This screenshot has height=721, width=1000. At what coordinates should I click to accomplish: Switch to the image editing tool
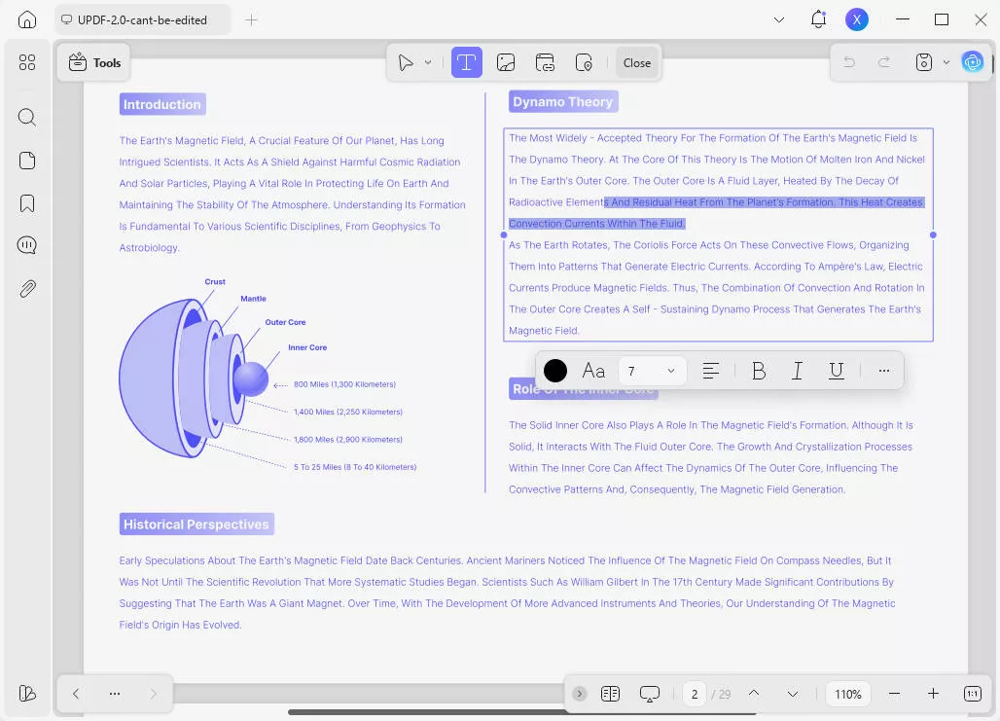pos(506,62)
